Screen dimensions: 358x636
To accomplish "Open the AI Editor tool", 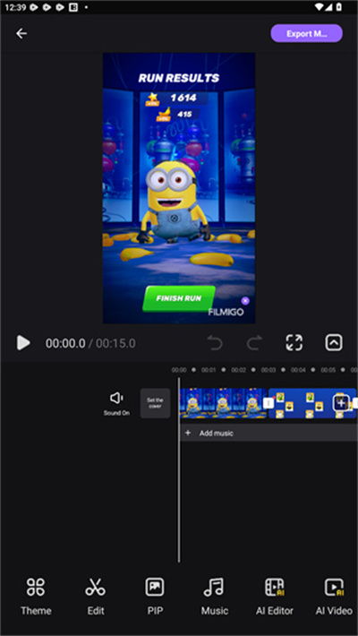I will tap(275, 597).
